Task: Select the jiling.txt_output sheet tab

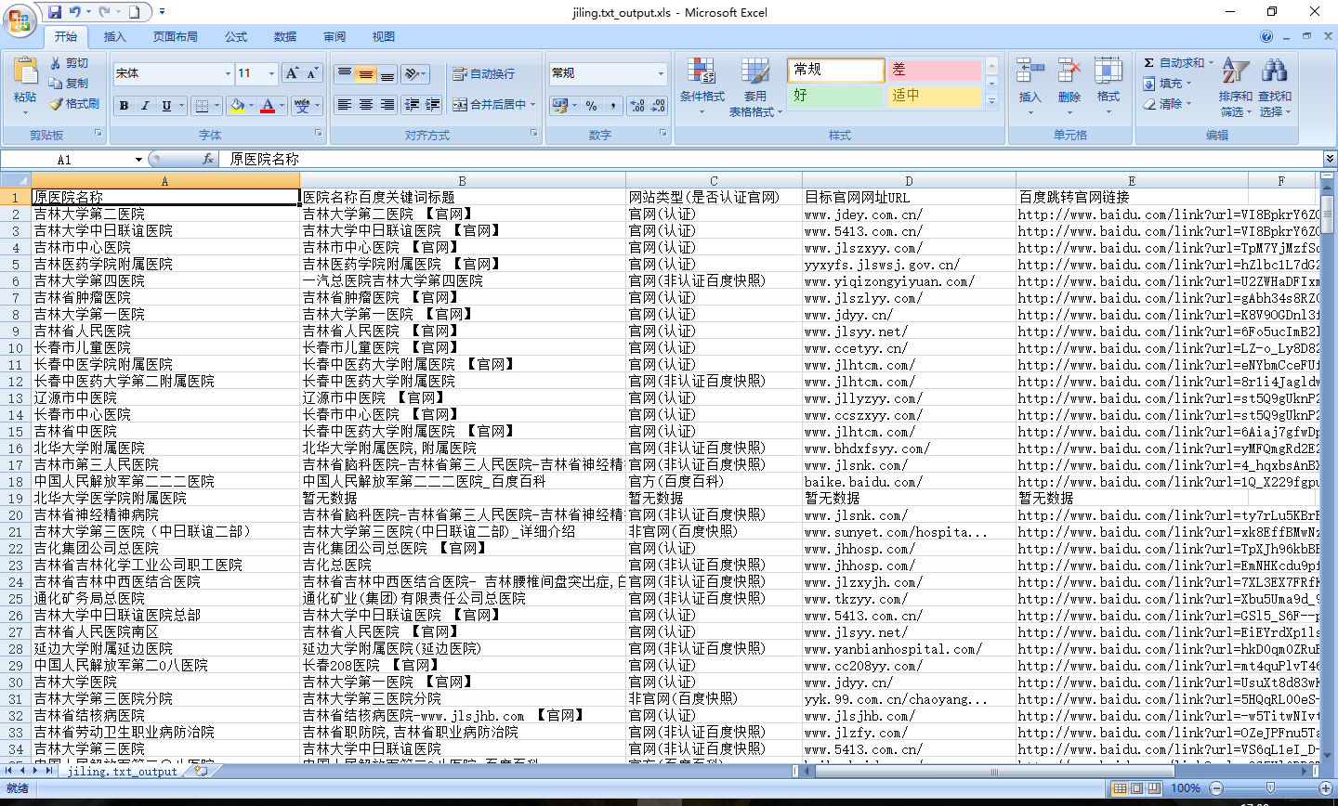Action: (x=122, y=772)
